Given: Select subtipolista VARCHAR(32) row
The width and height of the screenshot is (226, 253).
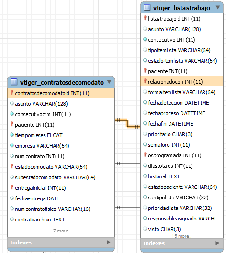Looking at the screenshot, I should pyautogui.click(x=182, y=198).
